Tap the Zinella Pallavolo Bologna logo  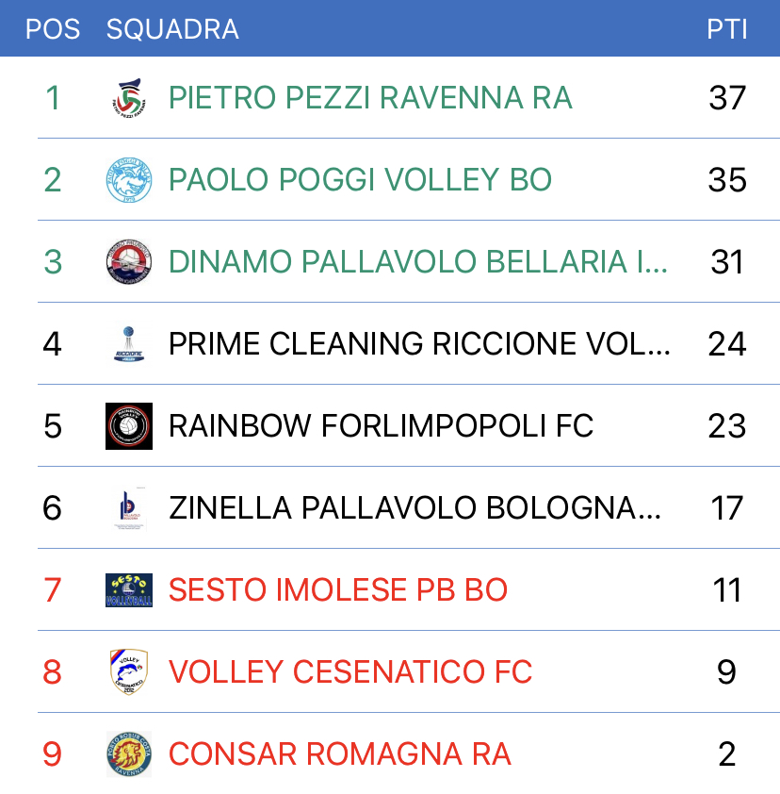[x=129, y=508]
